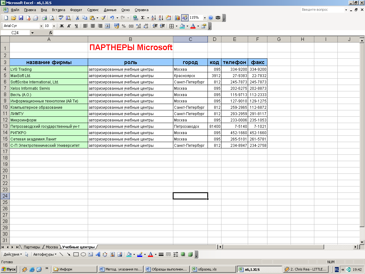365x274 pixels.
Task: Open the Name Box dropdown arrow
Action: [32, 33]
